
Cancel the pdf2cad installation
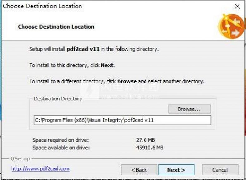point(220,170)
